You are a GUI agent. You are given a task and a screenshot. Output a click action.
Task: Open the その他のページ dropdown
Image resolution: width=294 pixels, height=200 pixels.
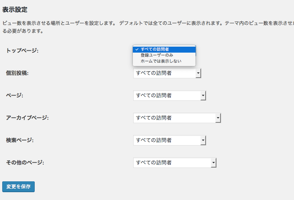tap(175, 163)
